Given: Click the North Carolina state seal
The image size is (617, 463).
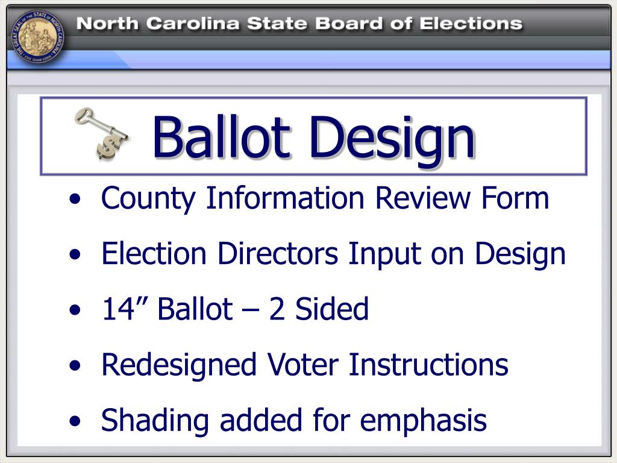Looking at the screenshot, I should (38, 39).
